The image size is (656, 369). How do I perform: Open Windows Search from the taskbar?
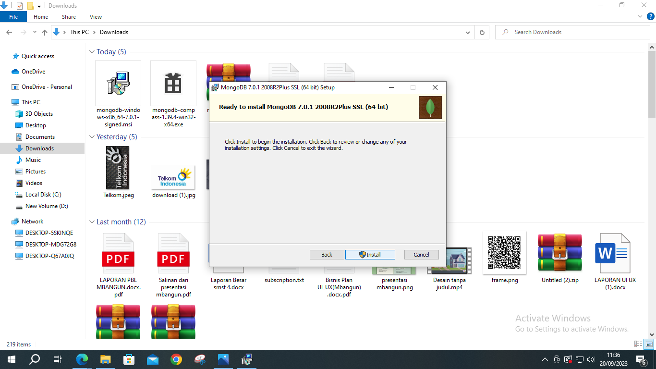point(35,359)
